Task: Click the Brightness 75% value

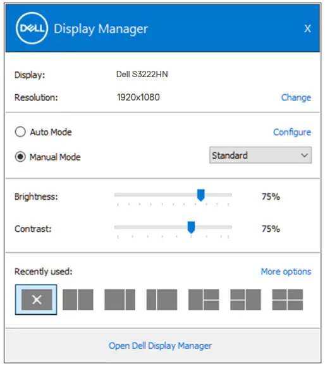Action: point(271,197)
